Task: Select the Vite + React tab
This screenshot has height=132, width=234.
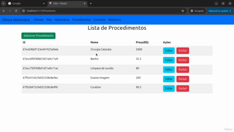Action: pos(67,3)
